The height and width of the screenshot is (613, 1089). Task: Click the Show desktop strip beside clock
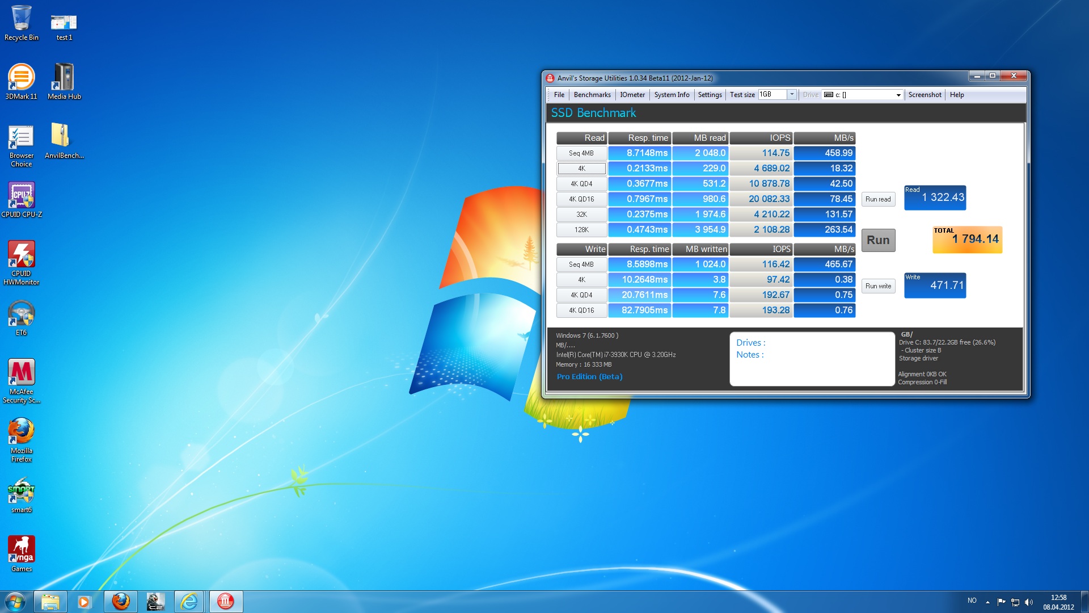pyautogui.click(x=1084, y=602)
